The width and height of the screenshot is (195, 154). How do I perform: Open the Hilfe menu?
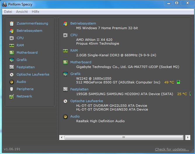click(35, 12)
